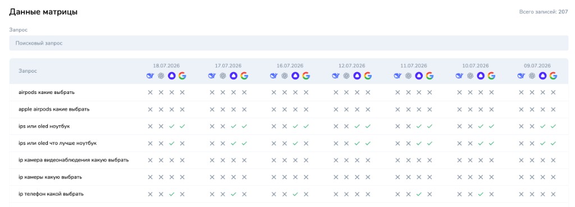This screenshot has height=207, width=575.
Task: Click the 10.07.2026 date column header
Action: pyautogui.click(x=476, y=66)
